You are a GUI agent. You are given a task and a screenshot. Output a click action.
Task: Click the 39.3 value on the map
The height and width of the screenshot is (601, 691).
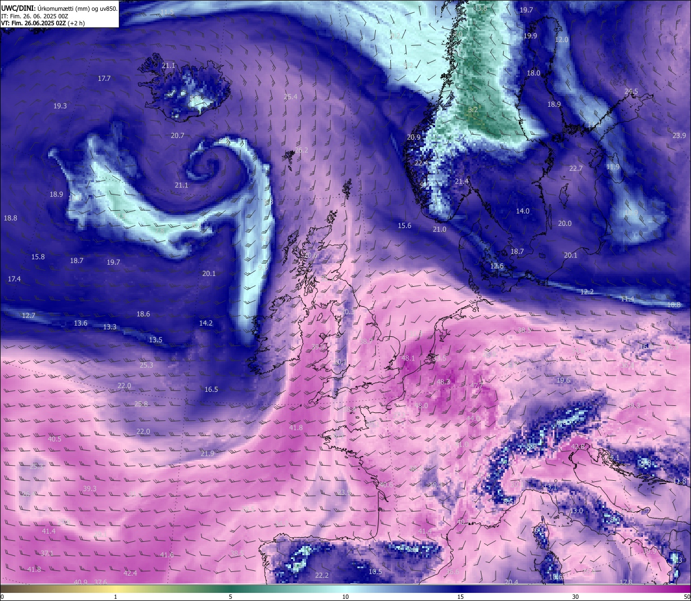pos(90,489)
